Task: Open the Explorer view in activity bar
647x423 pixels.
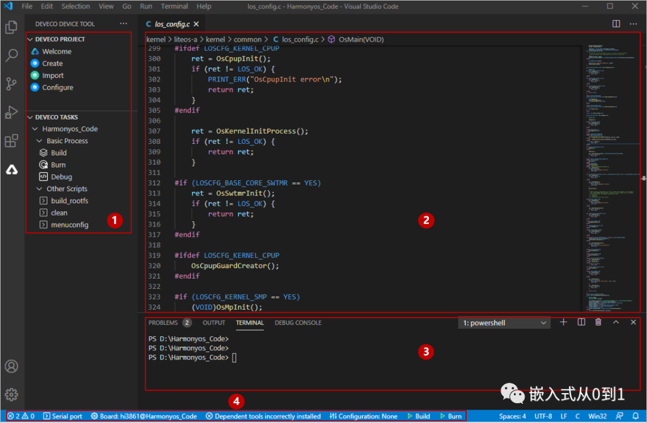Action: pyautogui.click(x=11, y=28)
